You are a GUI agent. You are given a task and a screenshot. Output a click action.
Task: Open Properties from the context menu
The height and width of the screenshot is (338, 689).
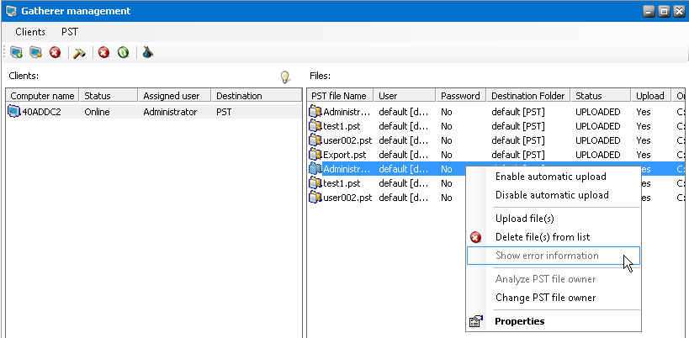click(519, 321)
